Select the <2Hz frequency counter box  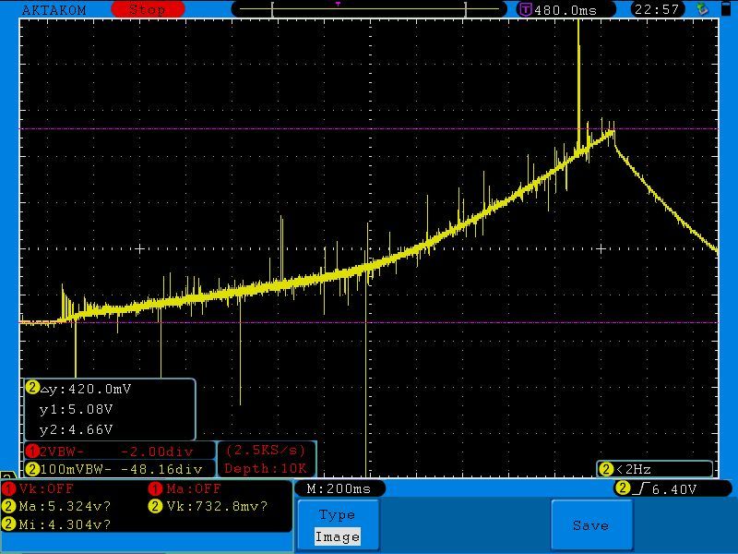pos(655,469)
